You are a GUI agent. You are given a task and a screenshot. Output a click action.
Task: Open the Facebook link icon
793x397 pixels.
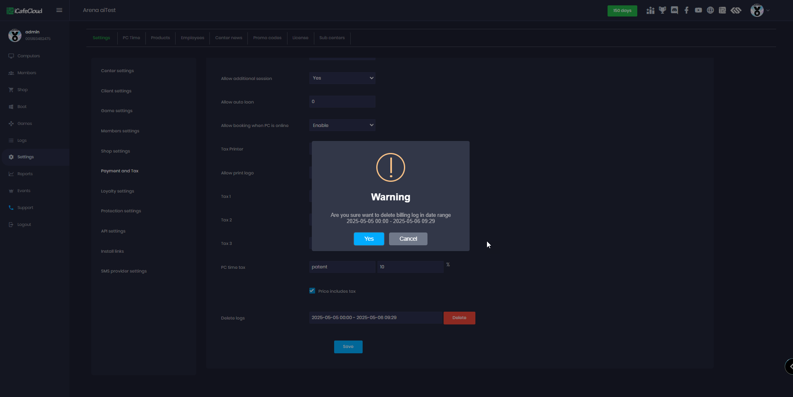[x=686, y=10]
